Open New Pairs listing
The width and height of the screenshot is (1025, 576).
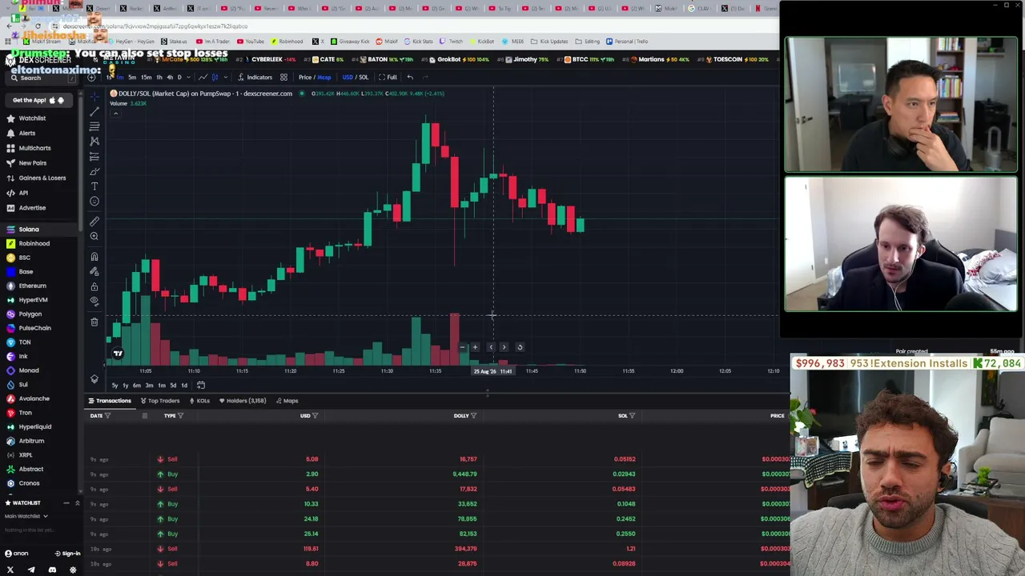tap(33, 163)
